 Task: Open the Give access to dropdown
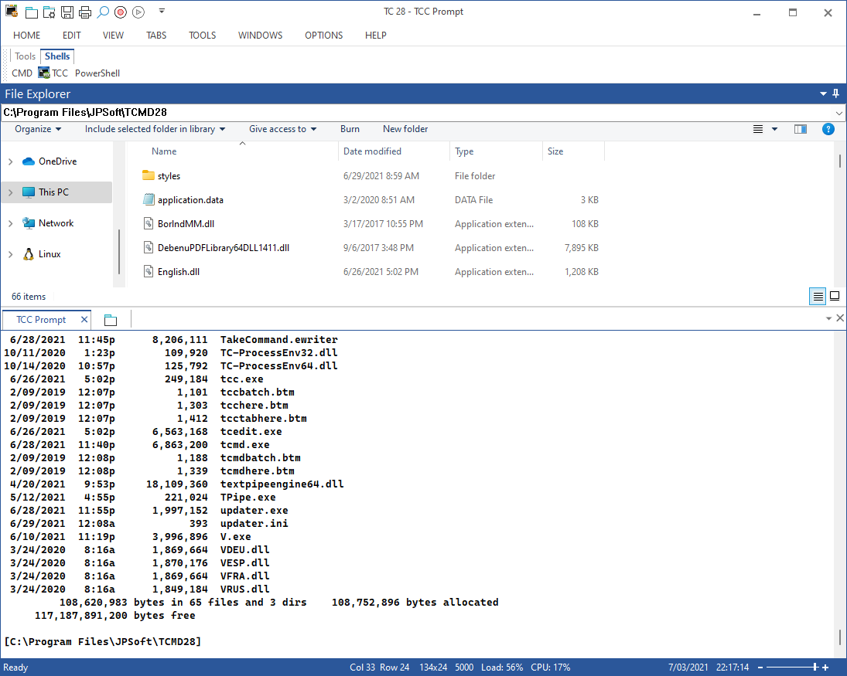point(282,129)
